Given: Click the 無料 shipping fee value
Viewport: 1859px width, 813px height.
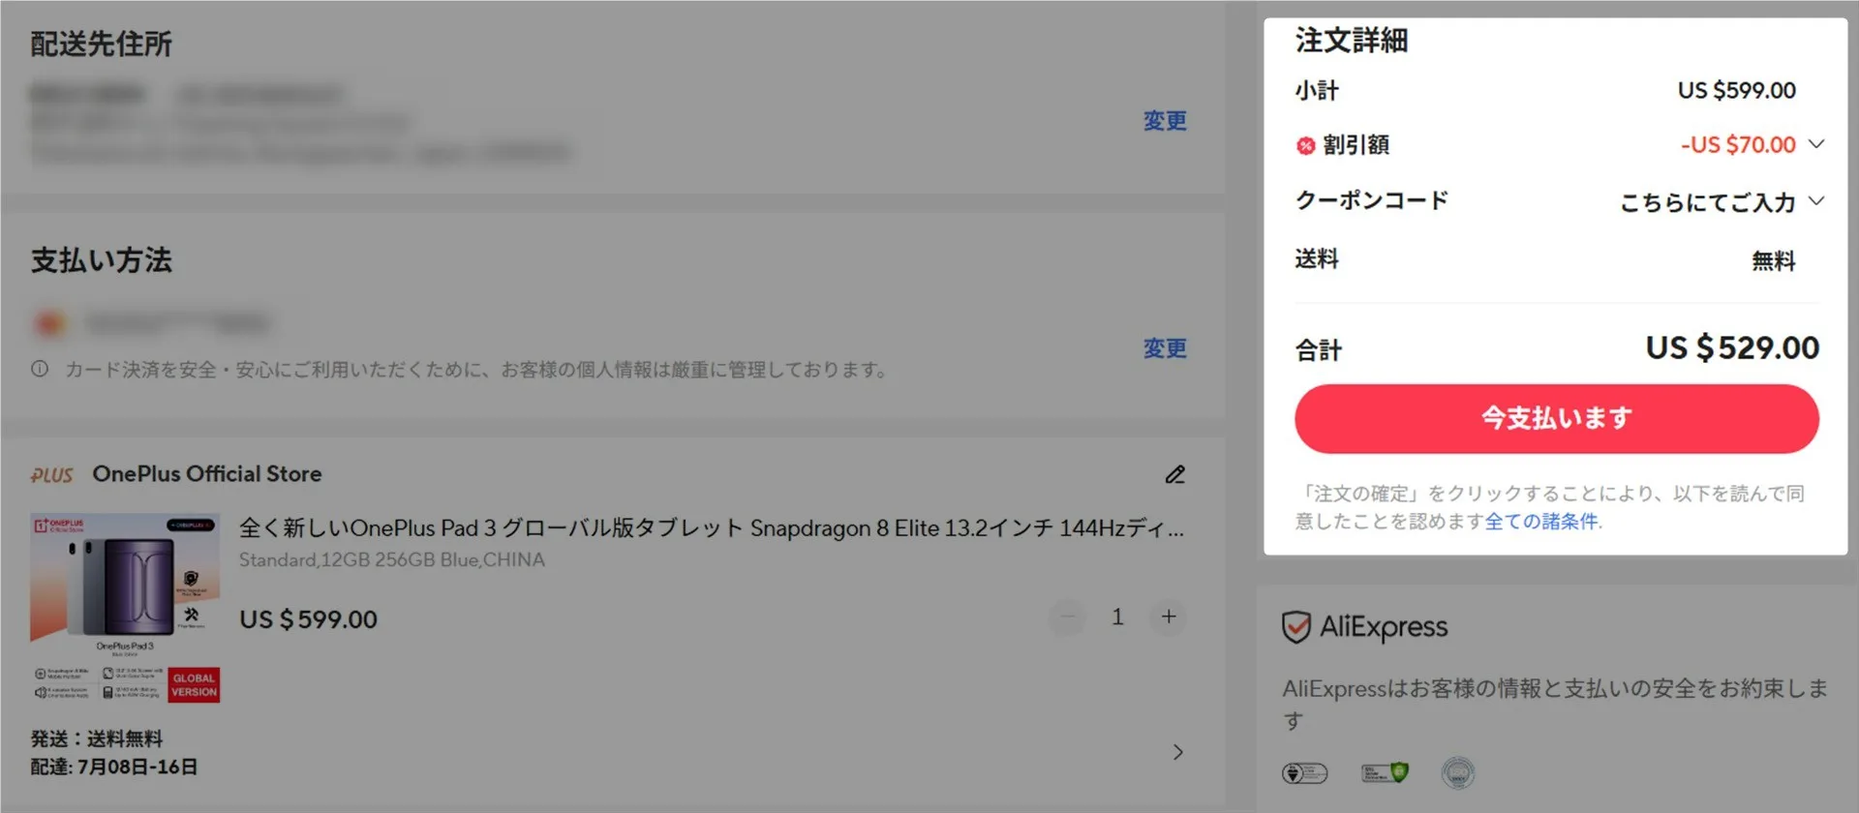Looking at the screenshot, I should (1774, 260).
